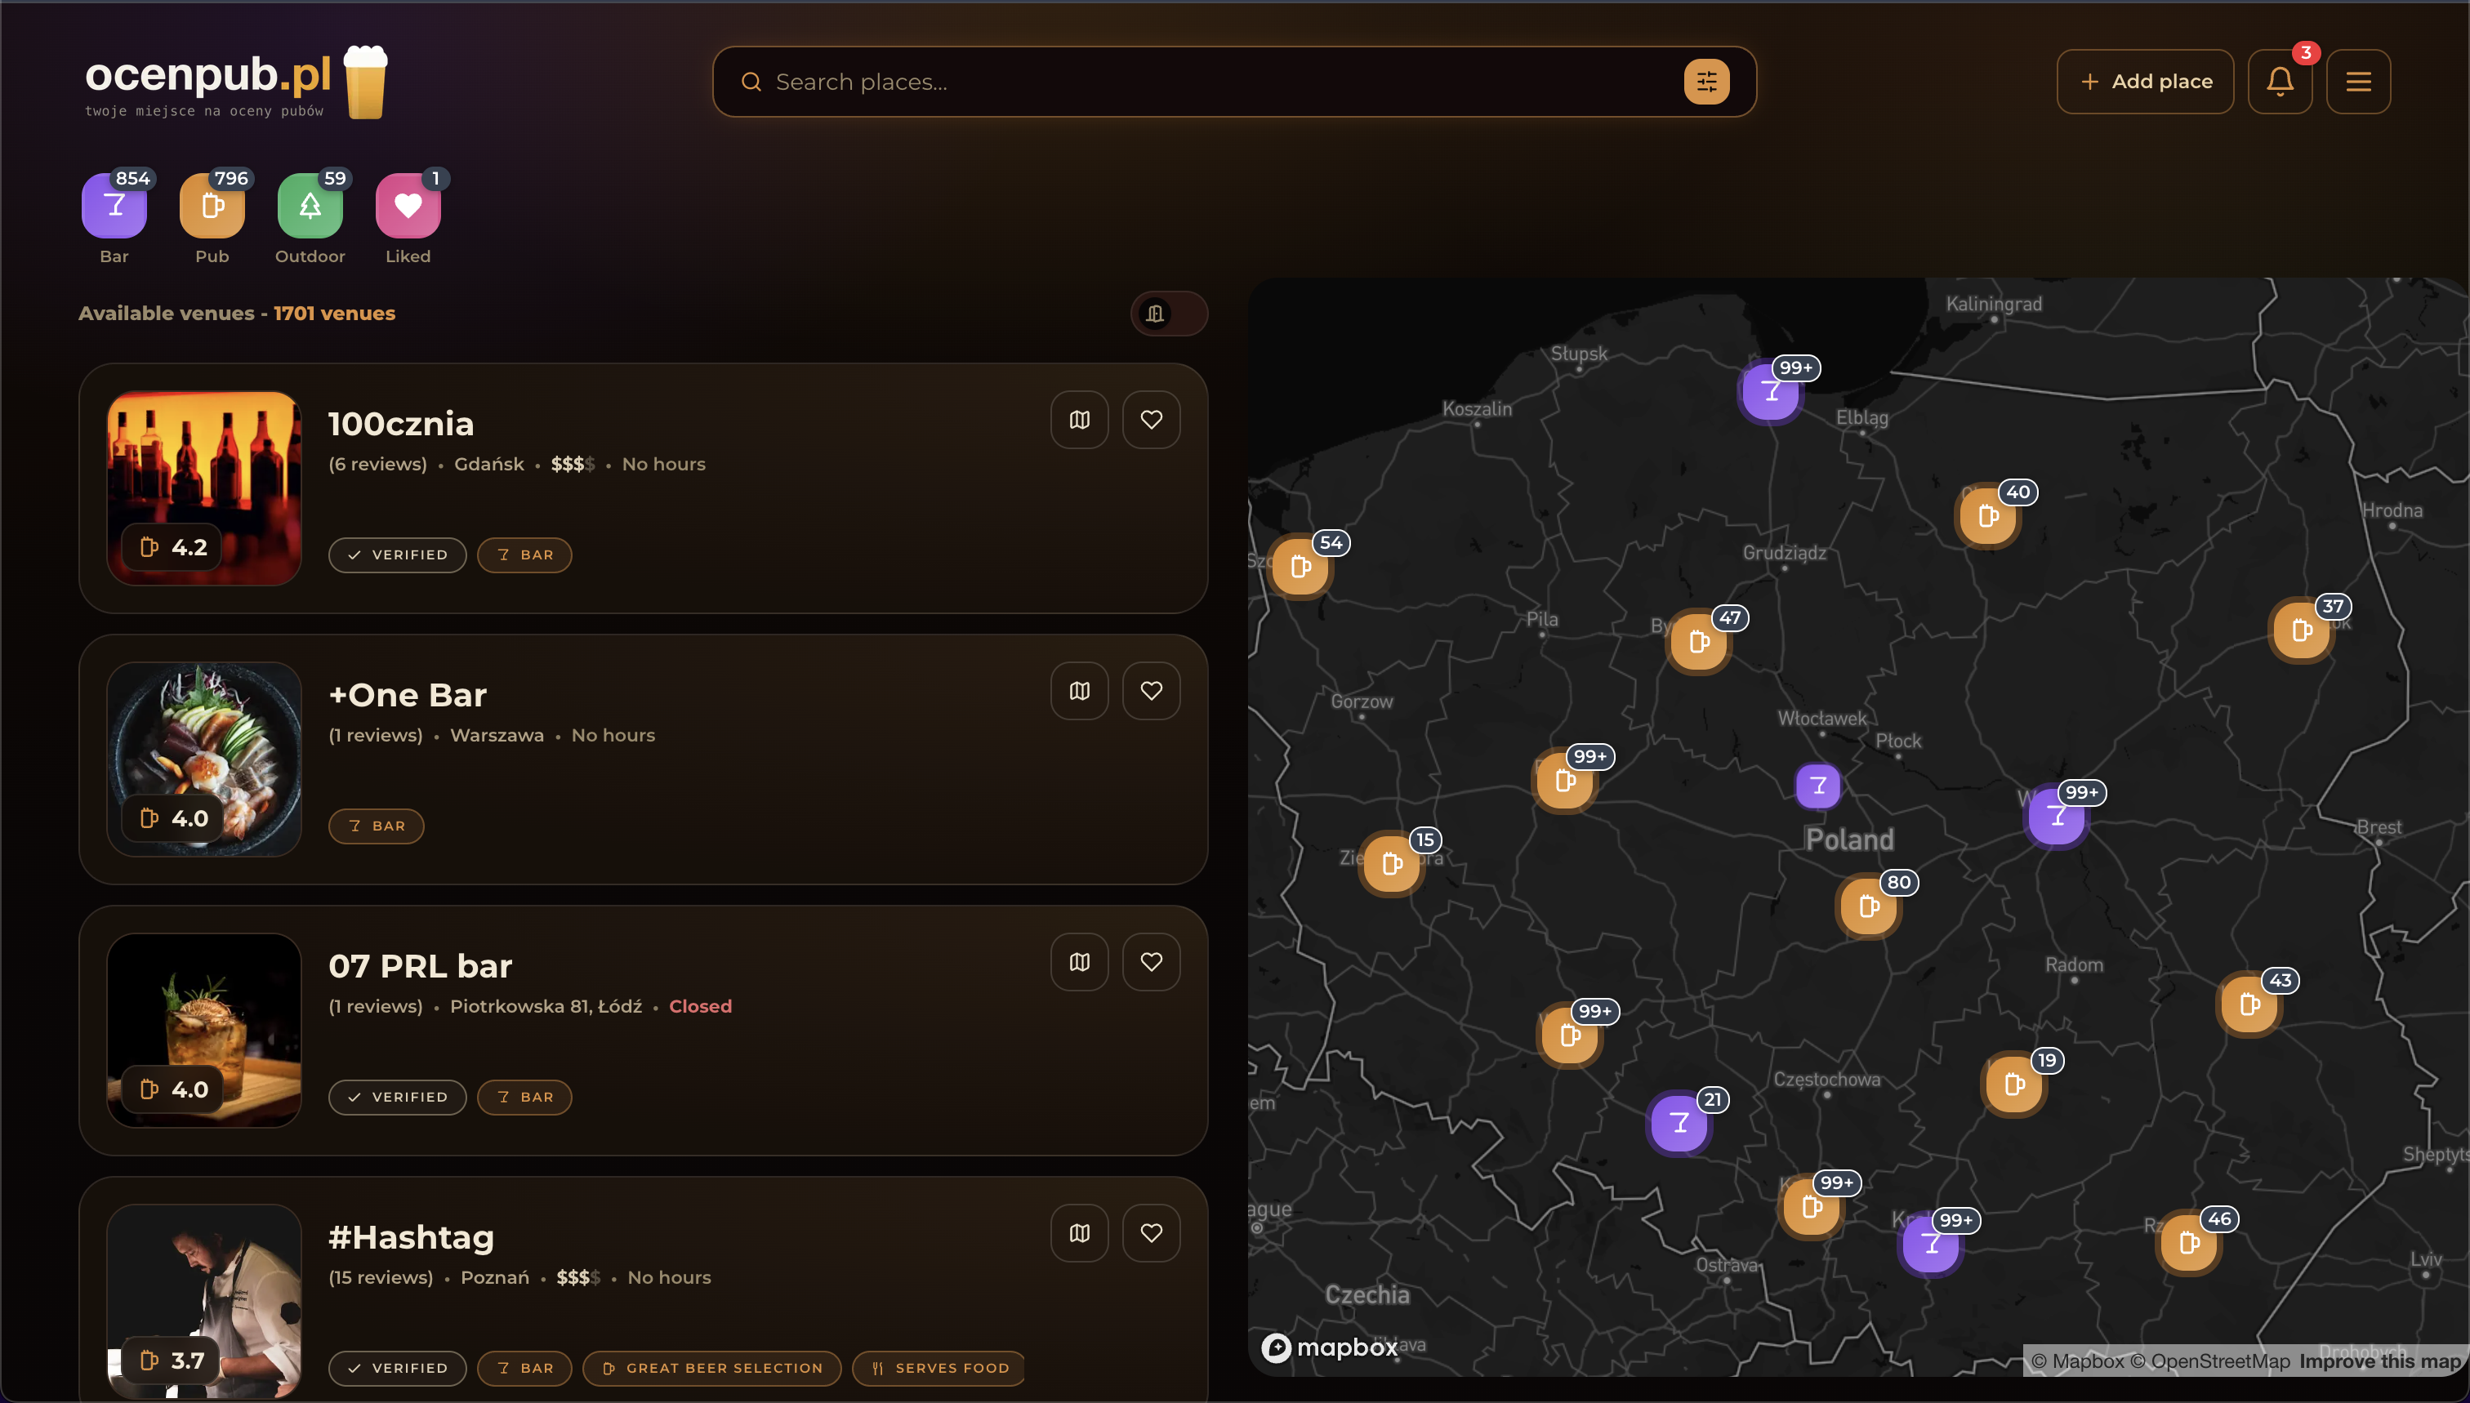This screenshot has width=2470, height=1403.
Task: Click the VERIFIED tag on 100cznia
Action: tap(397, 555)
